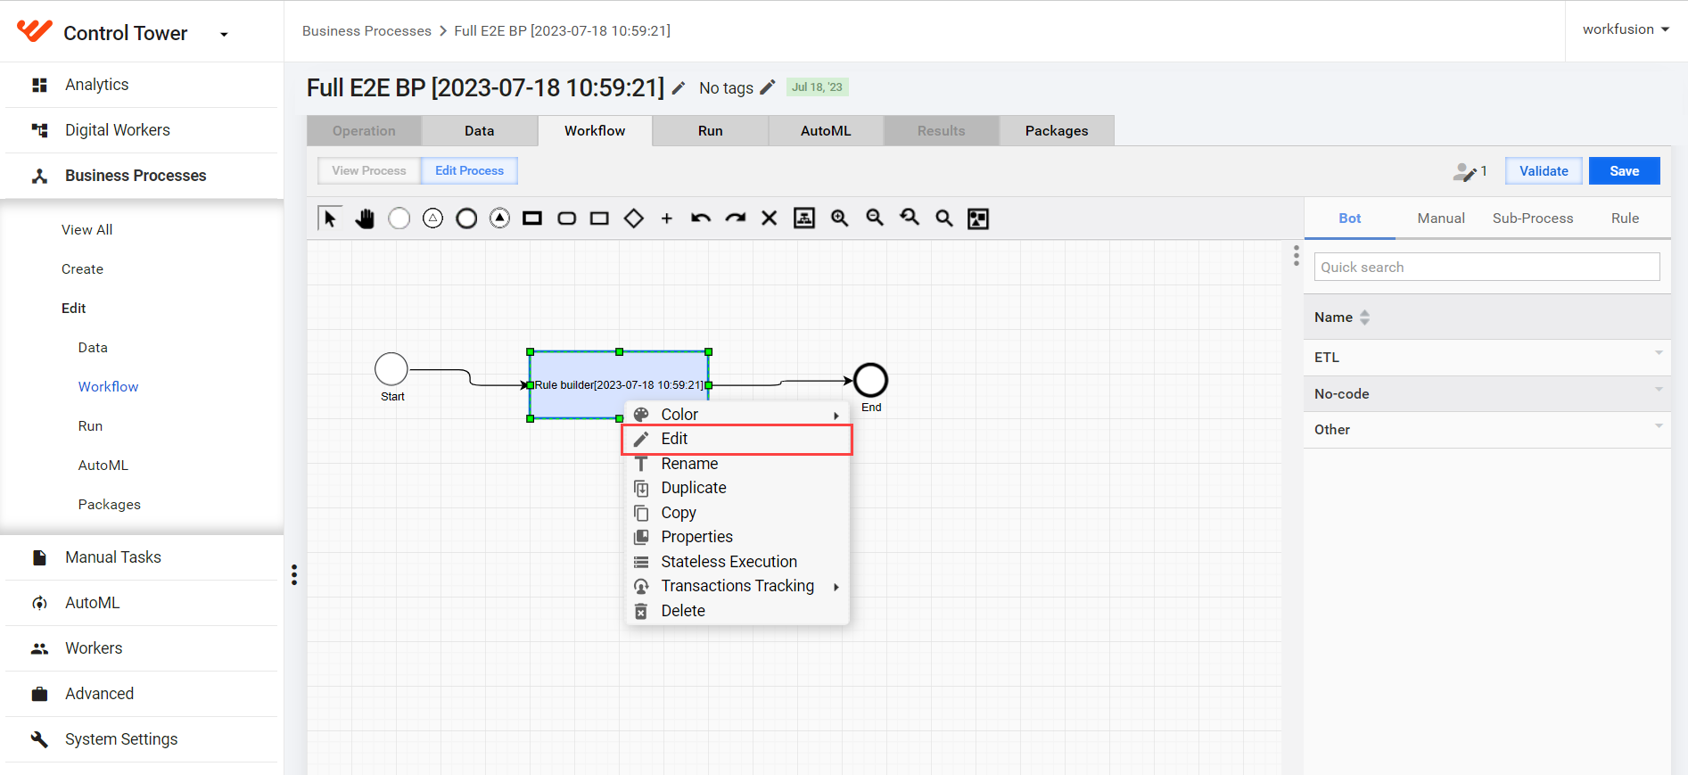
Task: Add a diamond gateway shape
Action: tap(634, 218)
